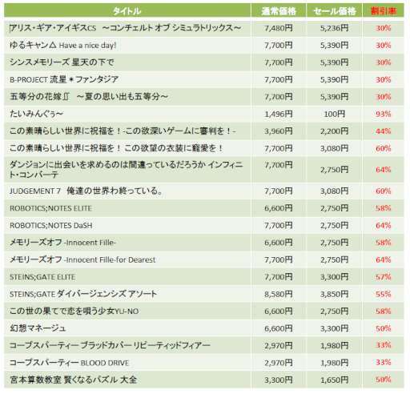Image resolution: width=410 pixels, height=394 pixels.
Task: Select the 8,580円 regular price cell
Action: (x=279, y=294)
